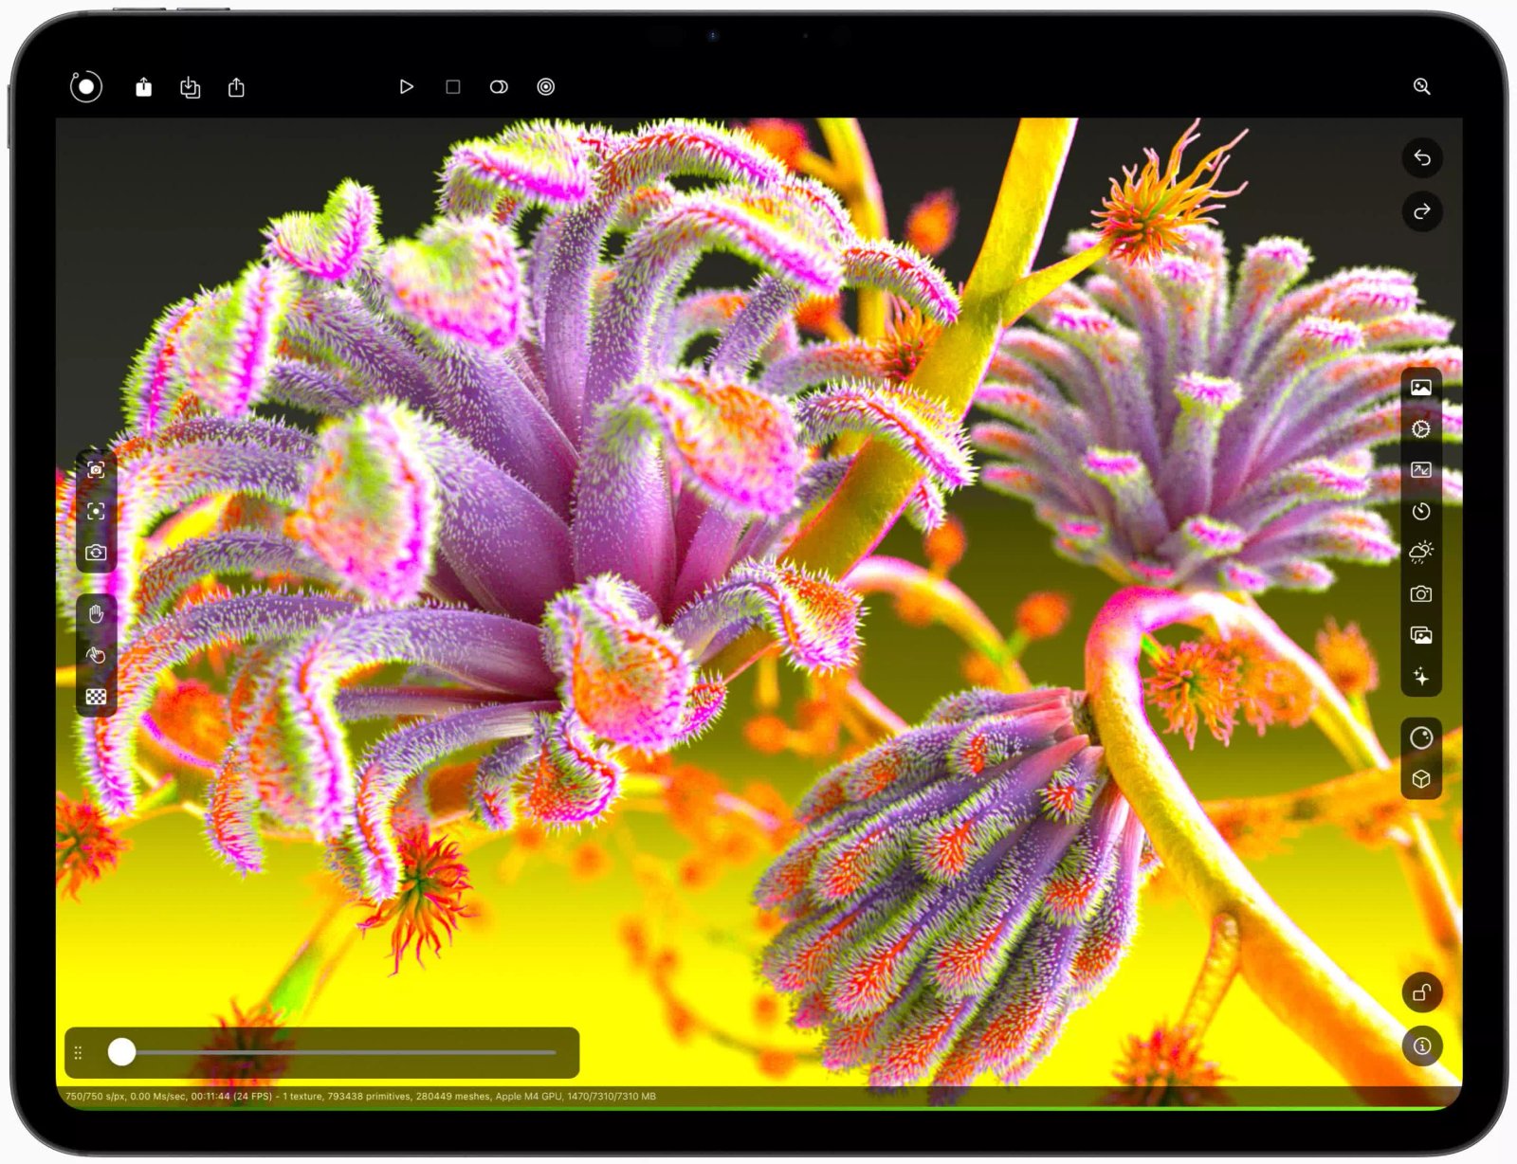Screen dimensions: 1517x1164
Task: Undo the last action
Action: 1421,159
